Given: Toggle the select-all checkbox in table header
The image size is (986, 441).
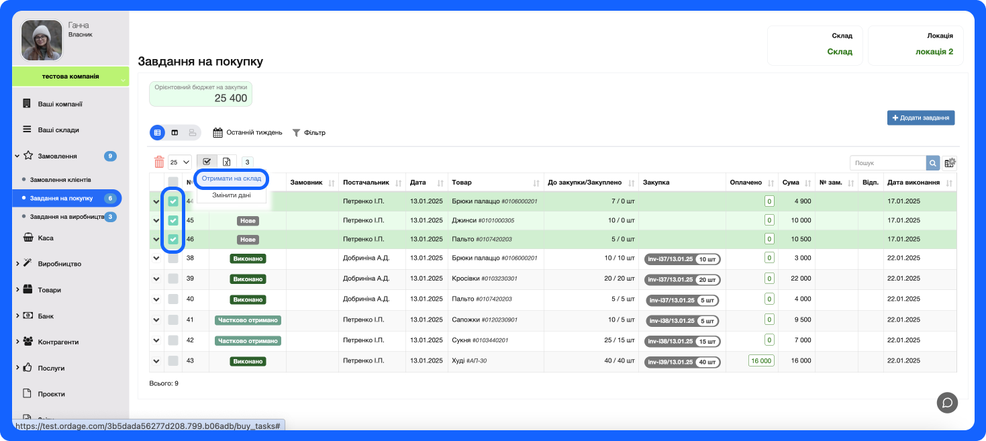Looking at the screenshot, I should tap(173, 183).
